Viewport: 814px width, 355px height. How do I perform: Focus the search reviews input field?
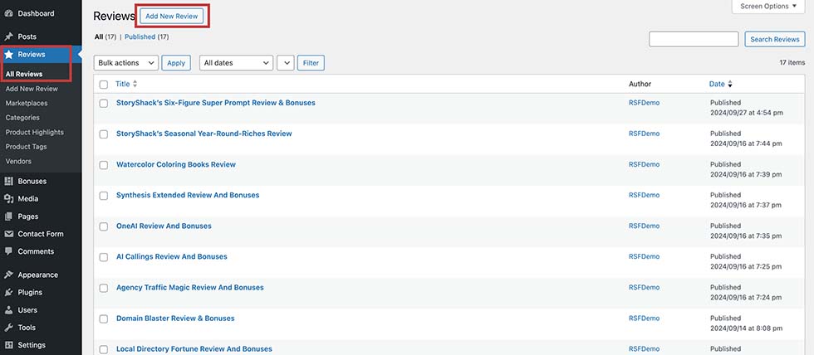click(x=694, y=39)
